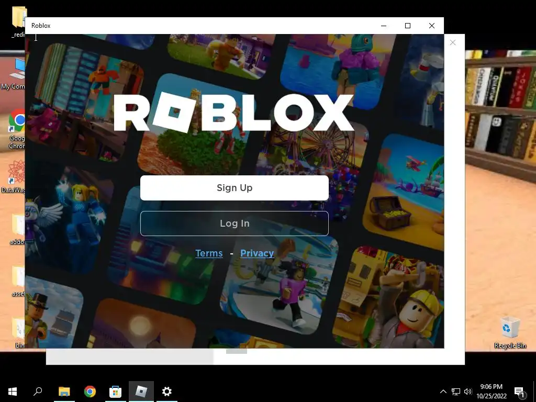The image size is (536, 402).
Task: Click the Log In button
Action: point(234,223)
